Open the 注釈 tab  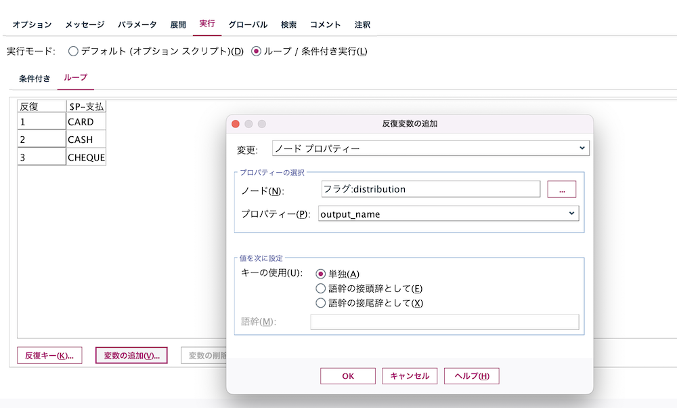pos(360,24)
